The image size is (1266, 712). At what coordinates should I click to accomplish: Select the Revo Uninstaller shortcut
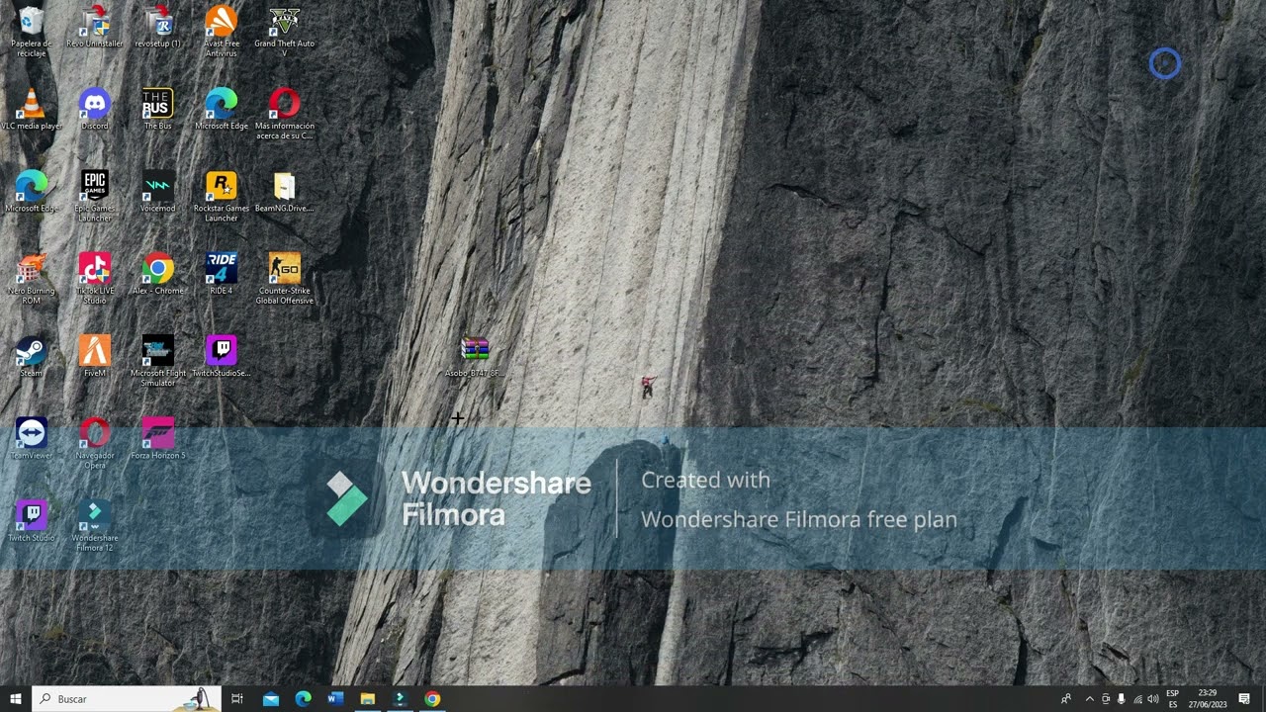click(95, 28)
